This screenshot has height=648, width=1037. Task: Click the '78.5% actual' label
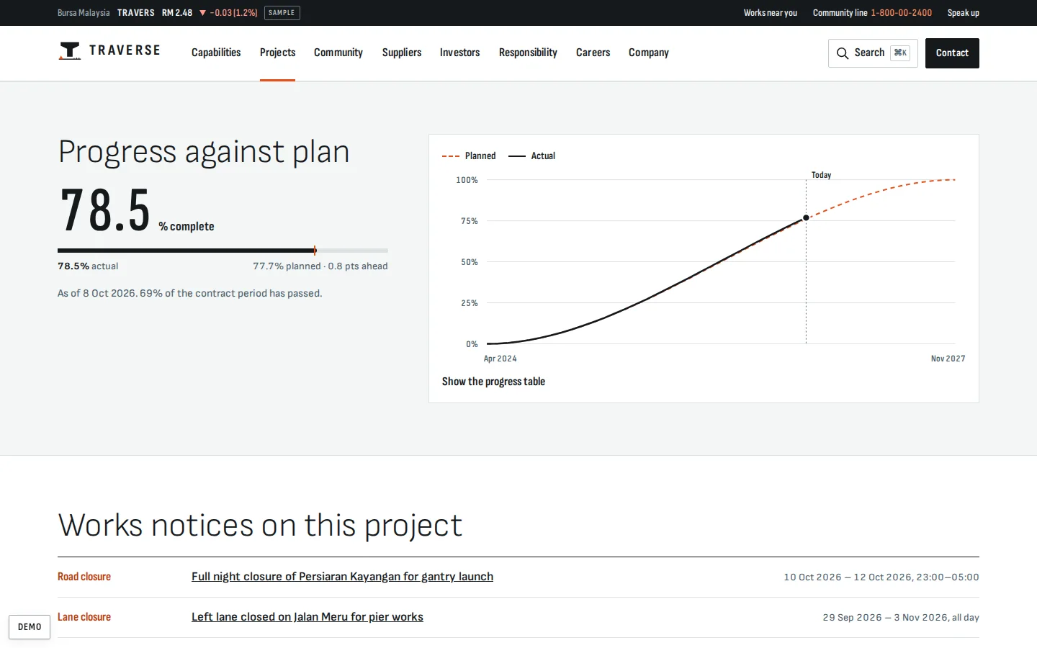pyautogui.click(x=88, y=266)
